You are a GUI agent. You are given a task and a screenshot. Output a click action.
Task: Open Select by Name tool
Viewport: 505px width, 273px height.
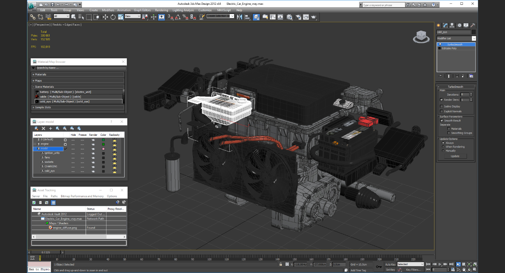coord(81,17)
